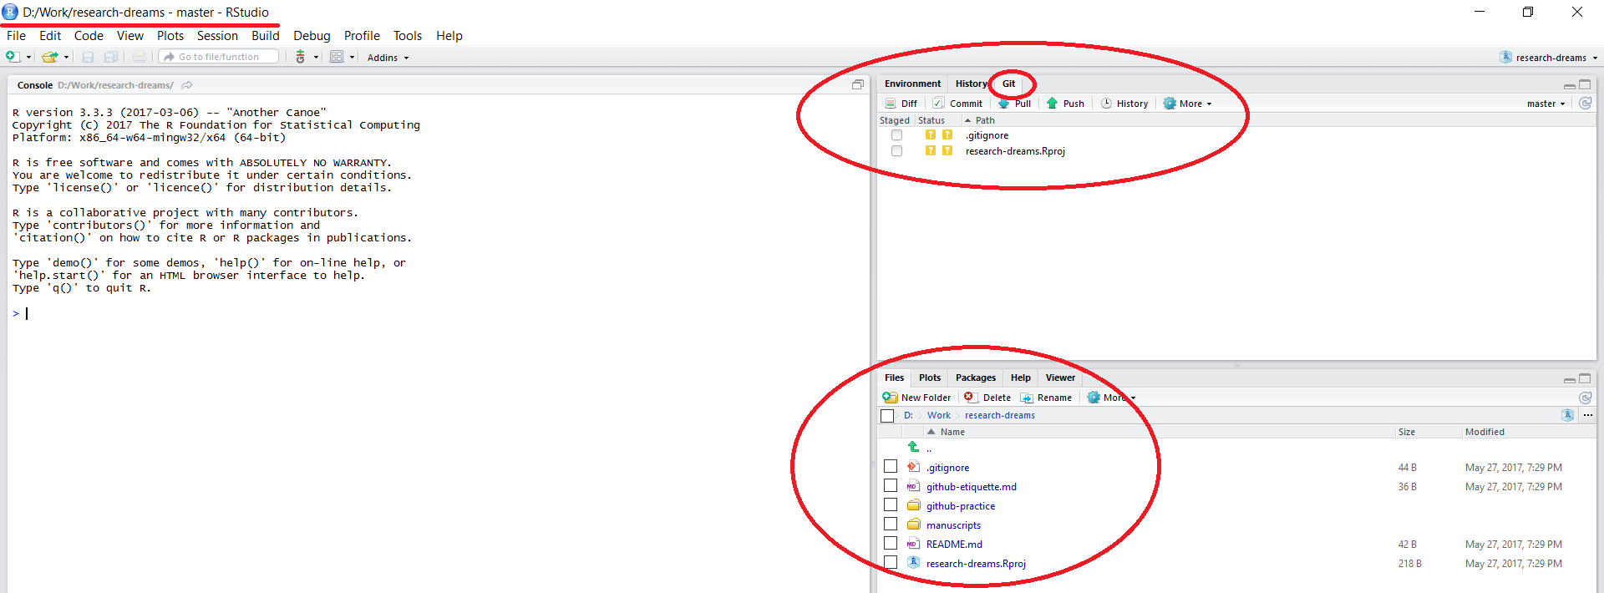Image resolution: width=1604 pixels, height=593 pixels.
Task: Minimize the Git pane
Action: tap(1569, 85)
